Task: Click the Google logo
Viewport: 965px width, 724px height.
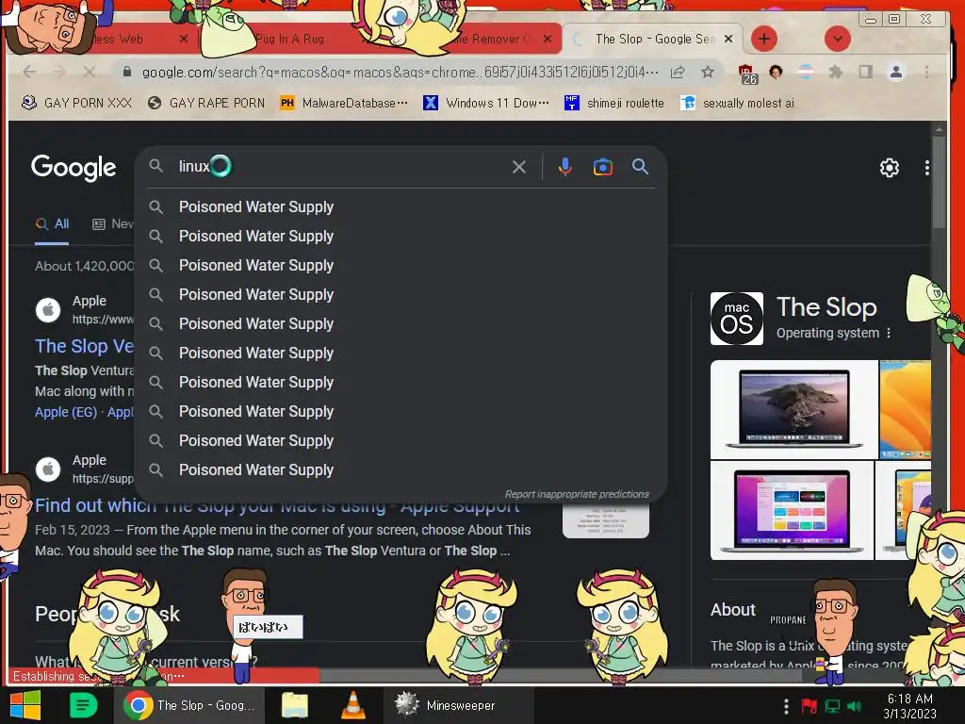Action: click(x=74, y=167)
